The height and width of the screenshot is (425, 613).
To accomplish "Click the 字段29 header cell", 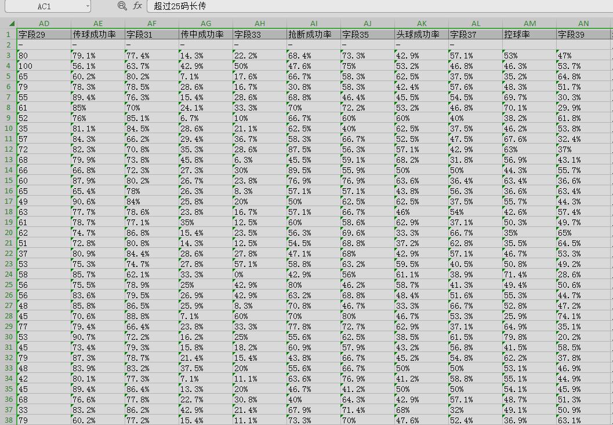I will tap(44, 34).
